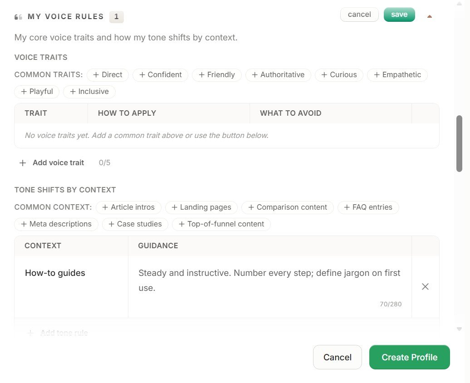The height and width of the screenshot is (383, 470).
Task: Click the TONE SHIFTS BY CONTEXT heading
Action: (x=65, y=190)
